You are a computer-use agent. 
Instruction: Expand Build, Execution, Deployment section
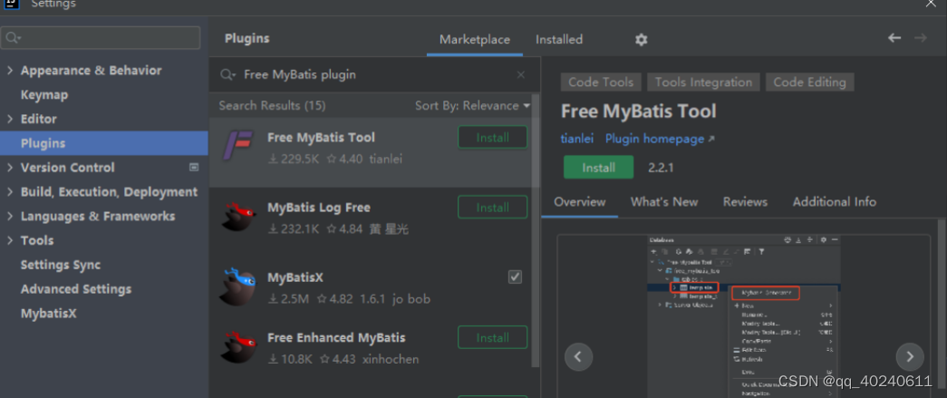[x=10, y=192]
